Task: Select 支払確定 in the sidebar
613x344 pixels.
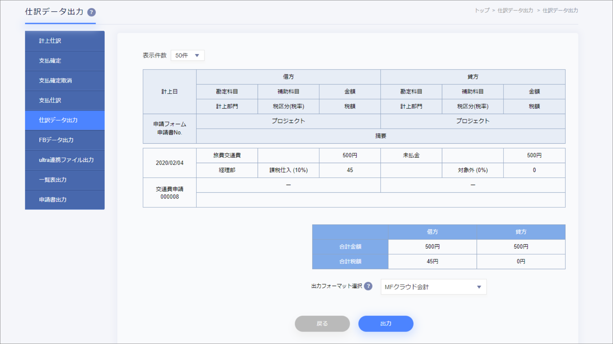Action: coord(65,61)
